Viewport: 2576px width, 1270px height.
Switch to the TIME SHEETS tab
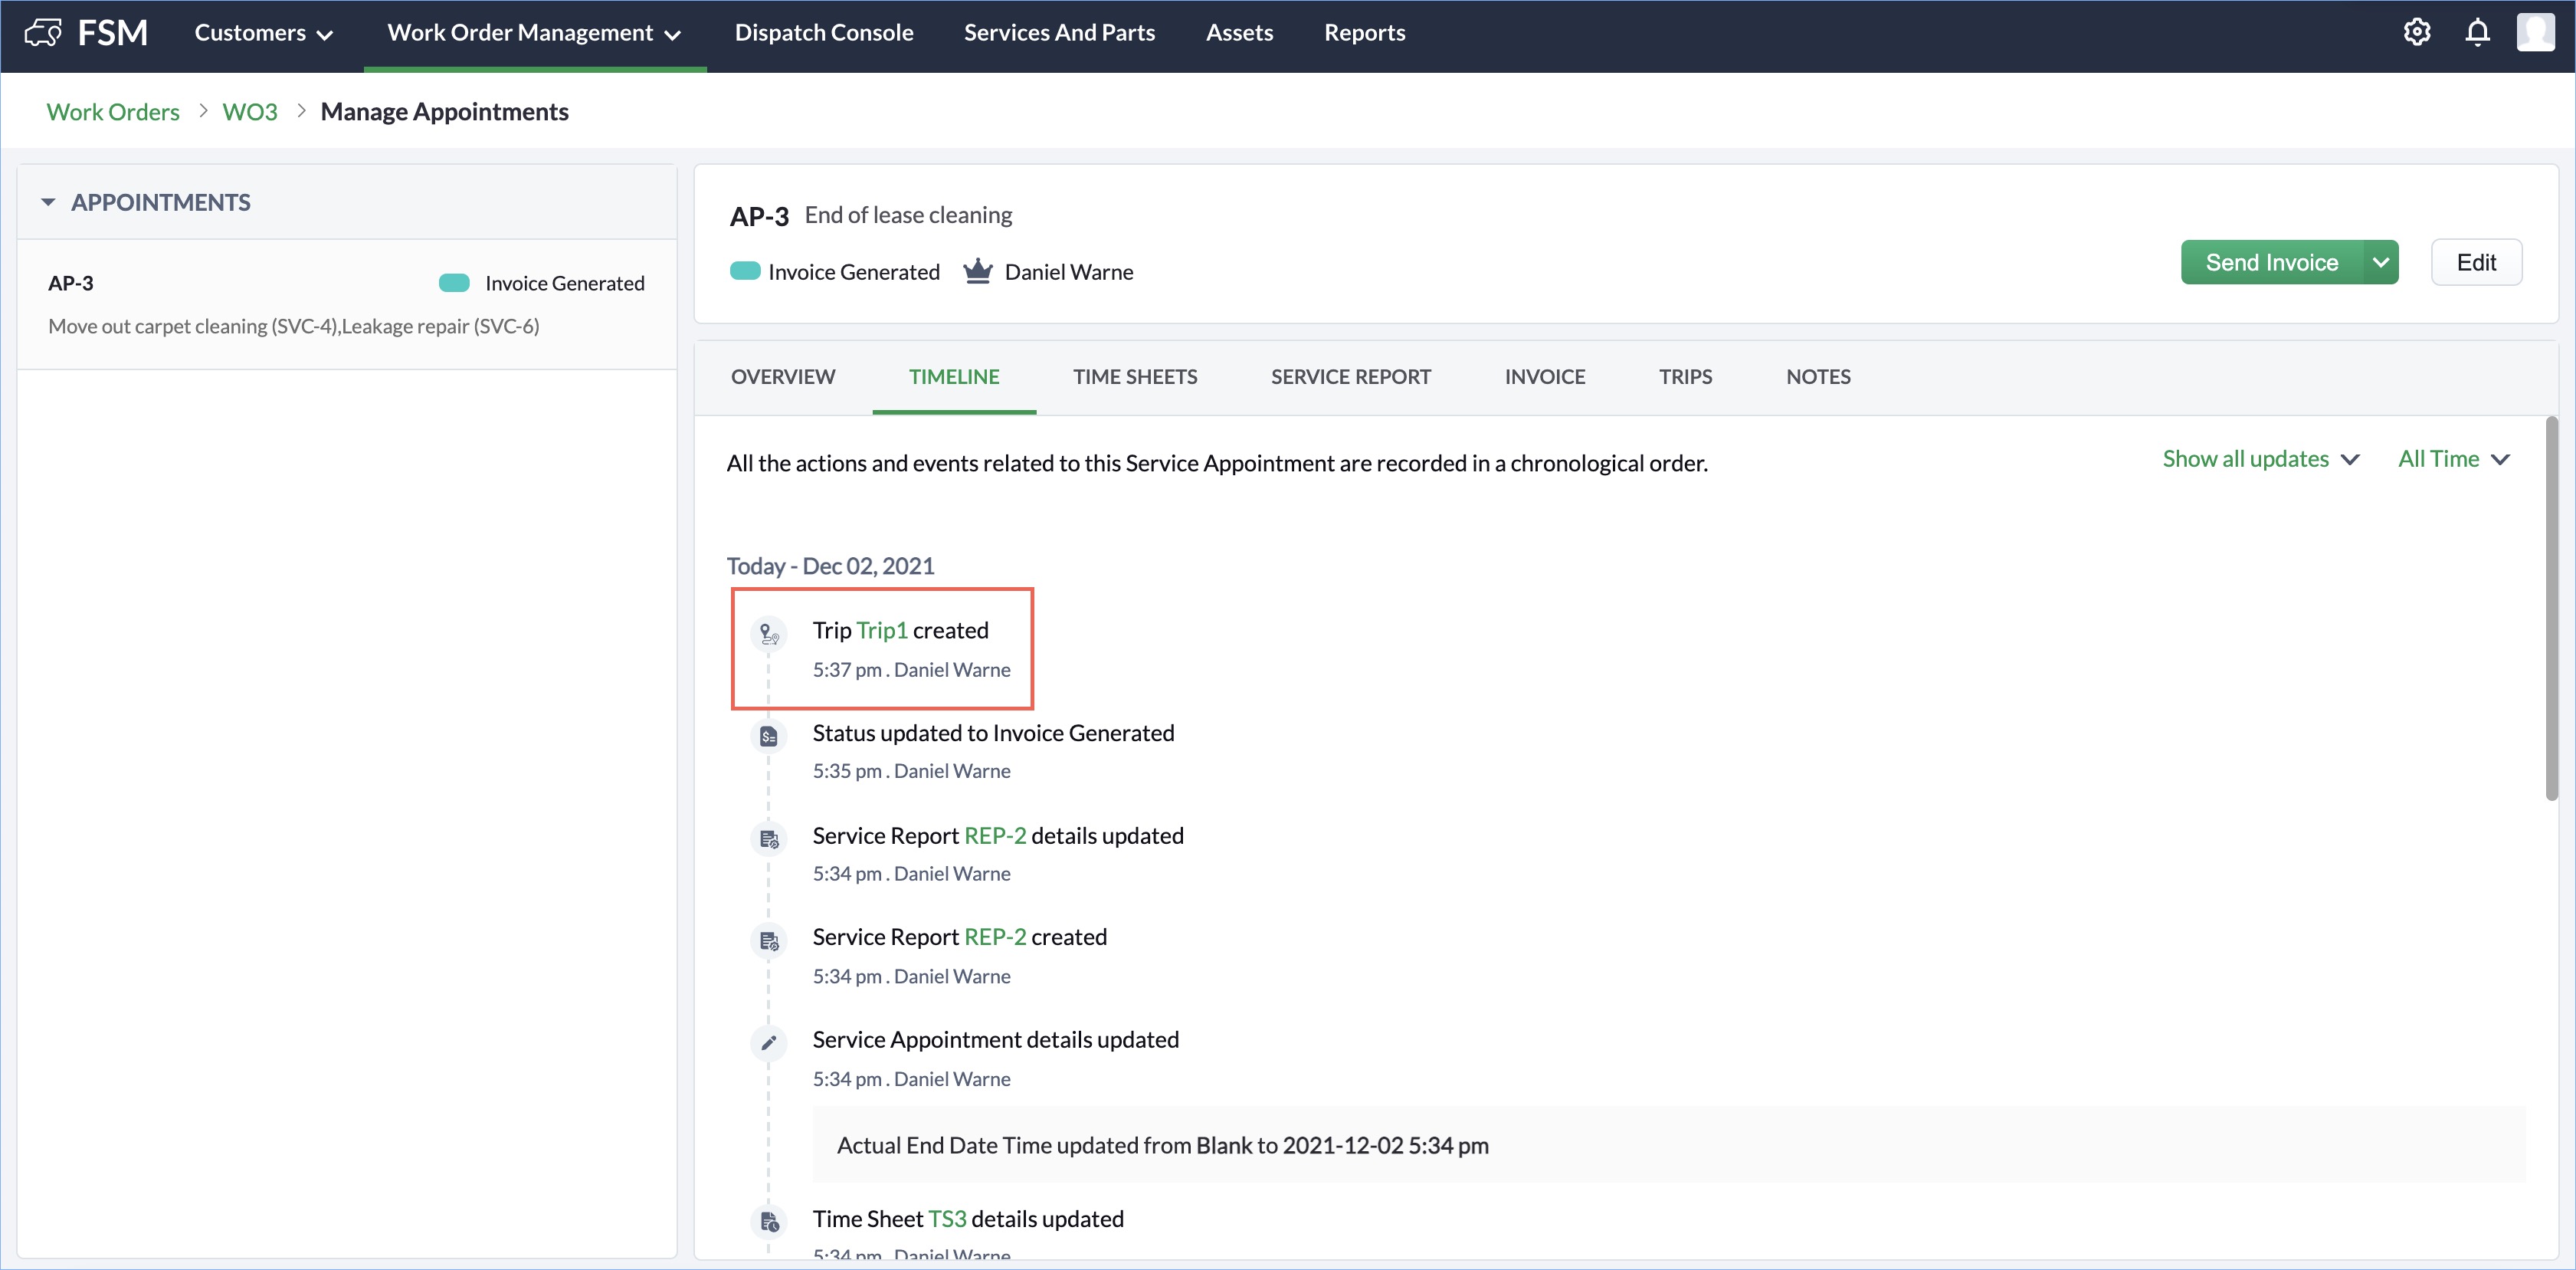1134,377
